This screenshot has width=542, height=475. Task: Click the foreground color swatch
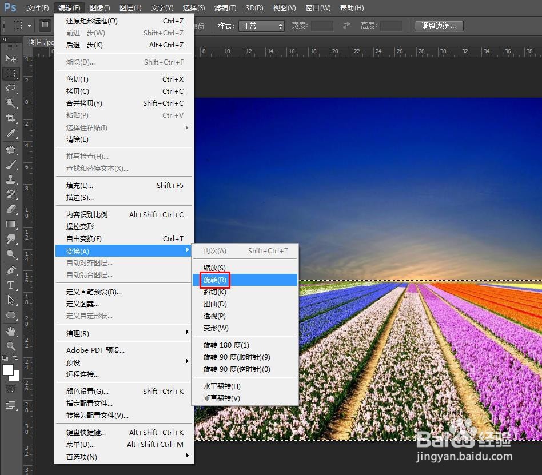point(8,369)
